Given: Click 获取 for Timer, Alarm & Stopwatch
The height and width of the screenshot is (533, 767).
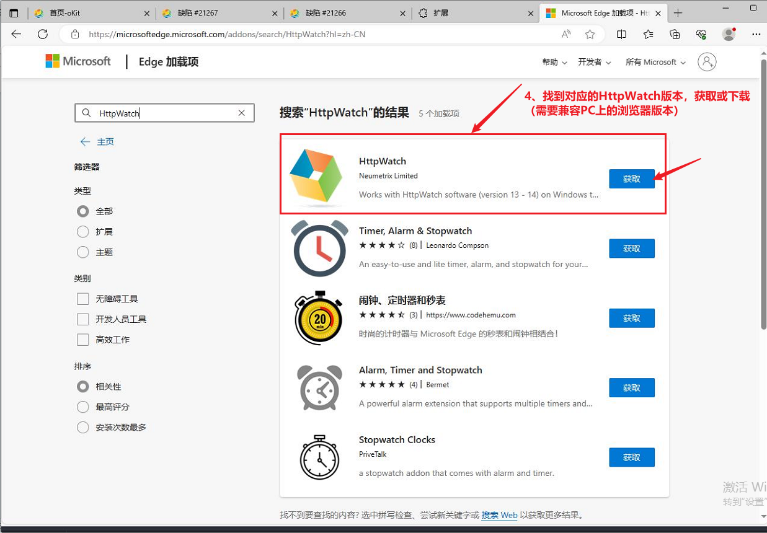Looking at the screenshot, I should tap(632, 249).
